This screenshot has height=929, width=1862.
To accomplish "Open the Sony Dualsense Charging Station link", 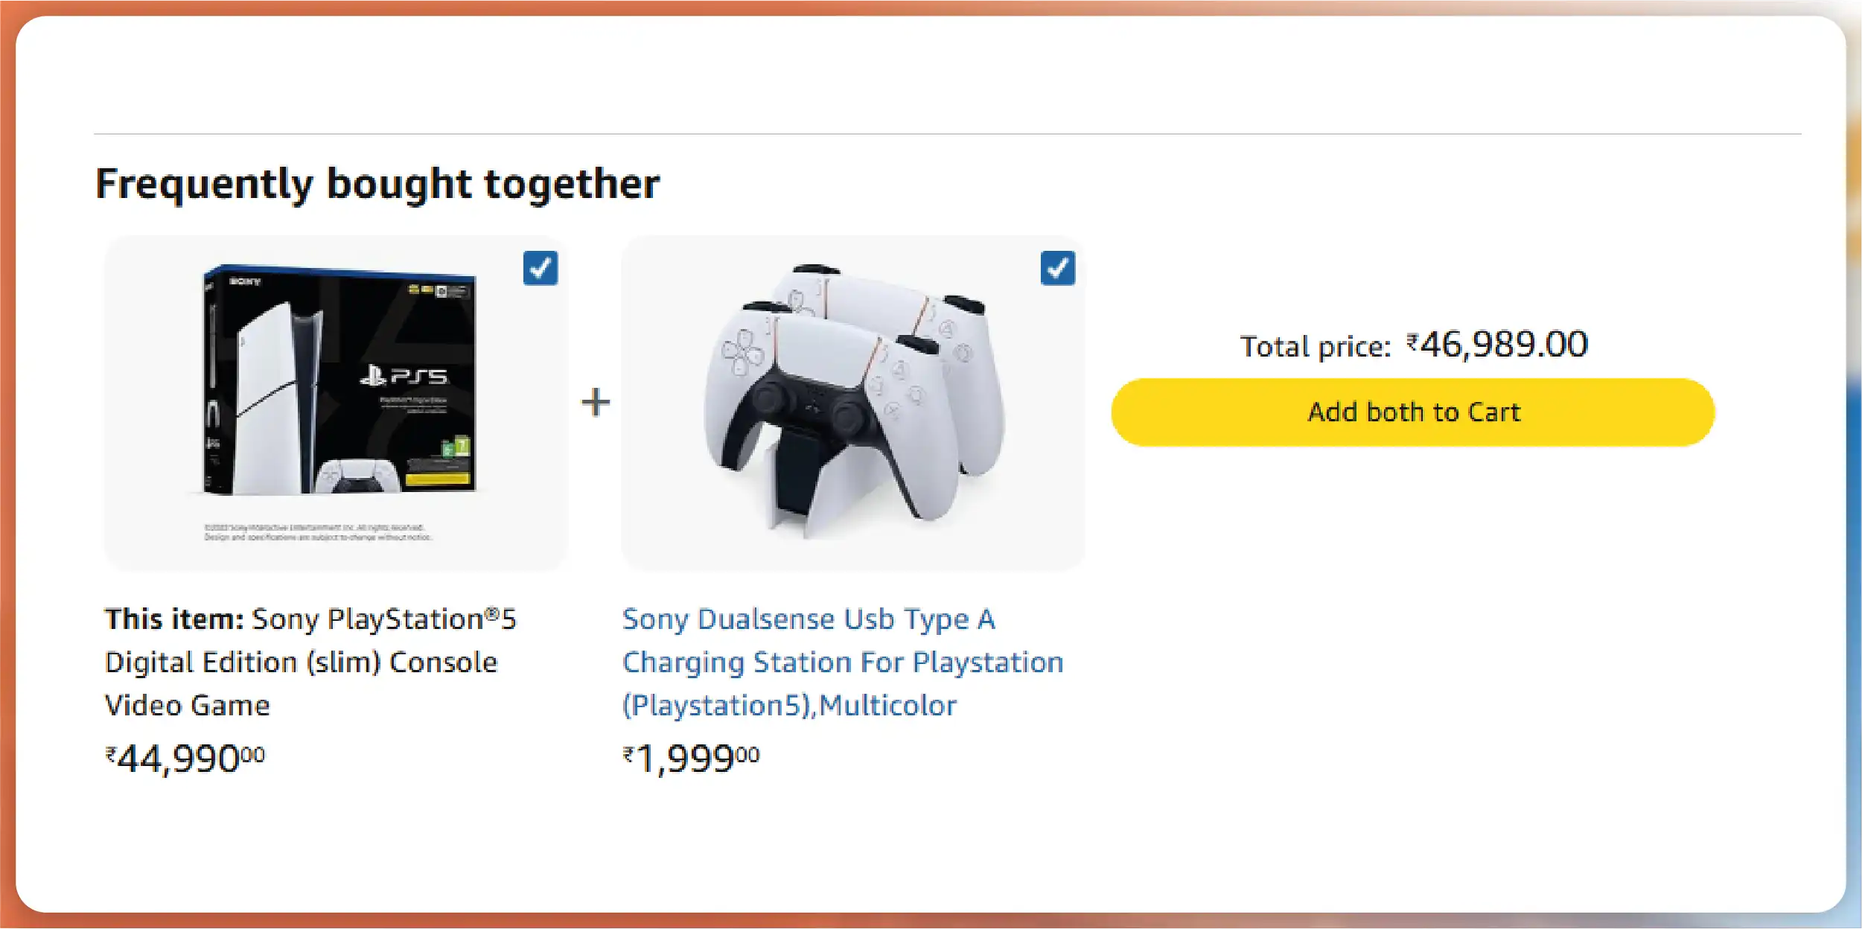I will pos(842,662).
